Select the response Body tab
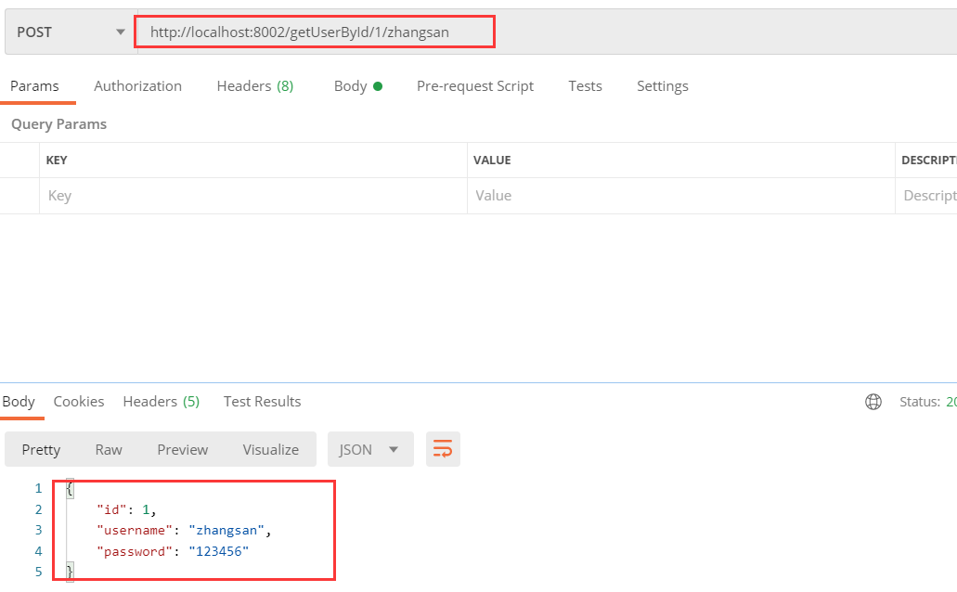This screenshot has height=592, width=957. (19, 402)
